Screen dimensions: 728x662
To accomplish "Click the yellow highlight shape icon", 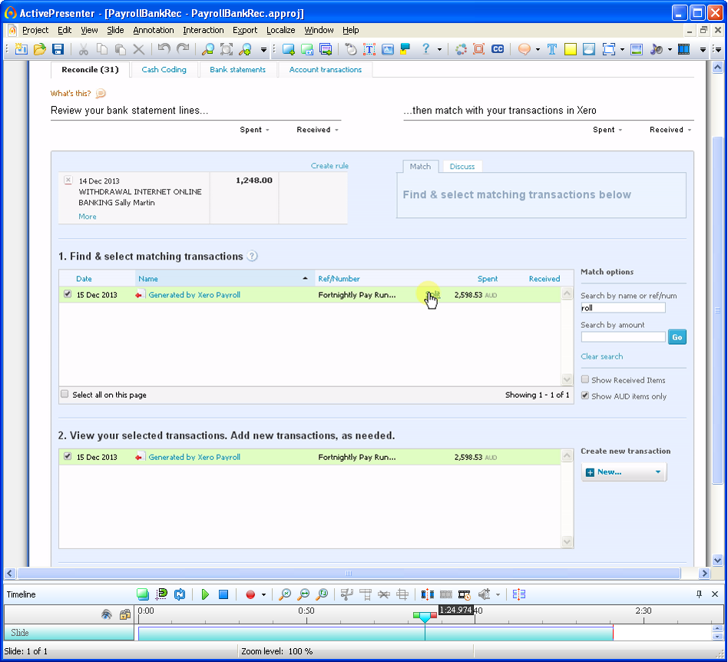I will click(571, 49).
